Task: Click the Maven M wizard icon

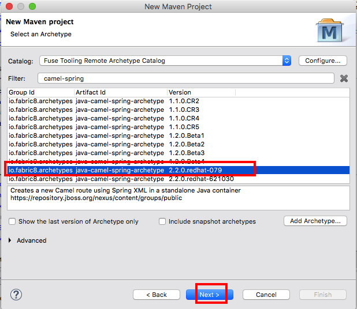Action: [330, 31]
